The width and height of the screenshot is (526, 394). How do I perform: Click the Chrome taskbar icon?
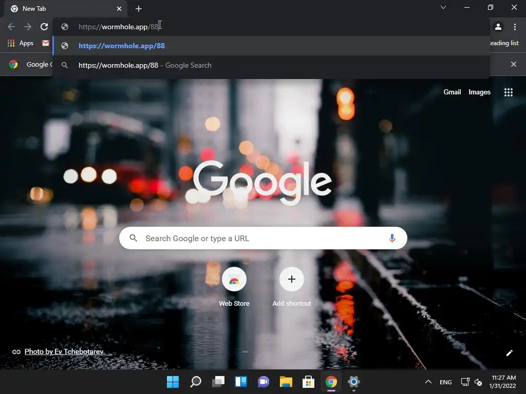point(331,382)
